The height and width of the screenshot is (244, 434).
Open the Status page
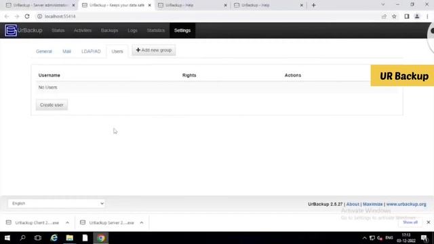[58, 30]
